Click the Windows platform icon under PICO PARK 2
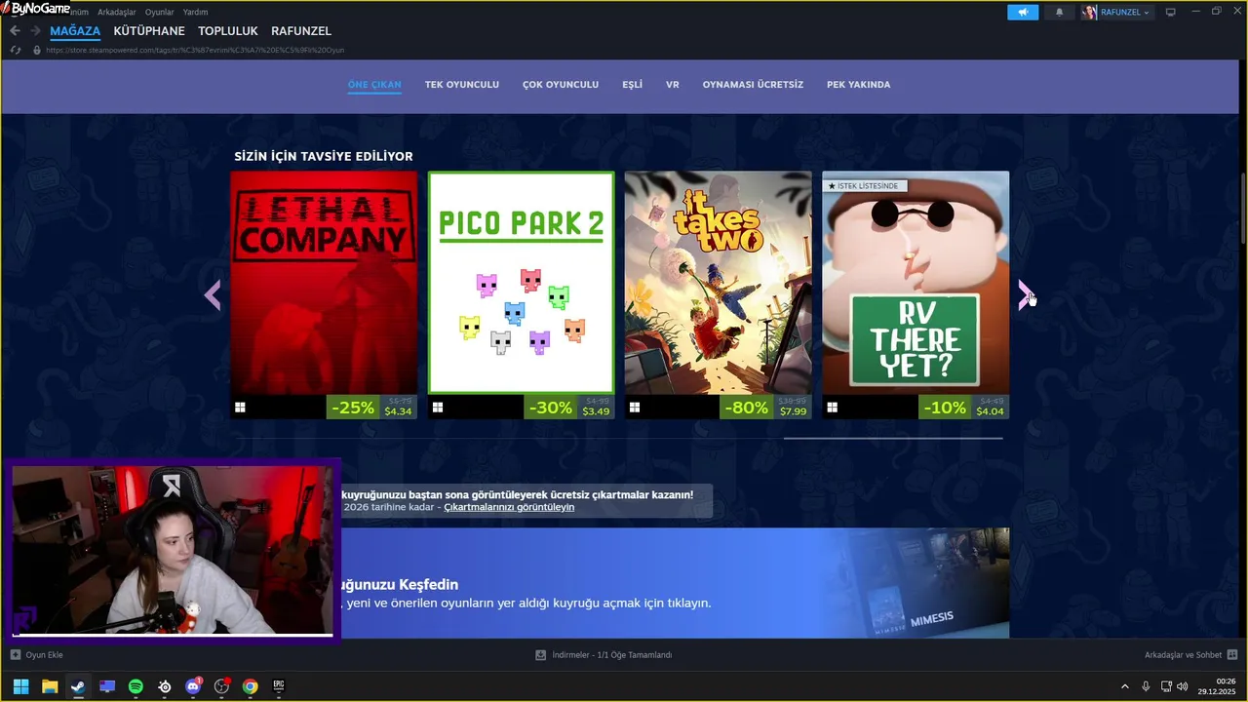Image resolution: width=1248 pixels, height=702 pixels. (438, 408)
